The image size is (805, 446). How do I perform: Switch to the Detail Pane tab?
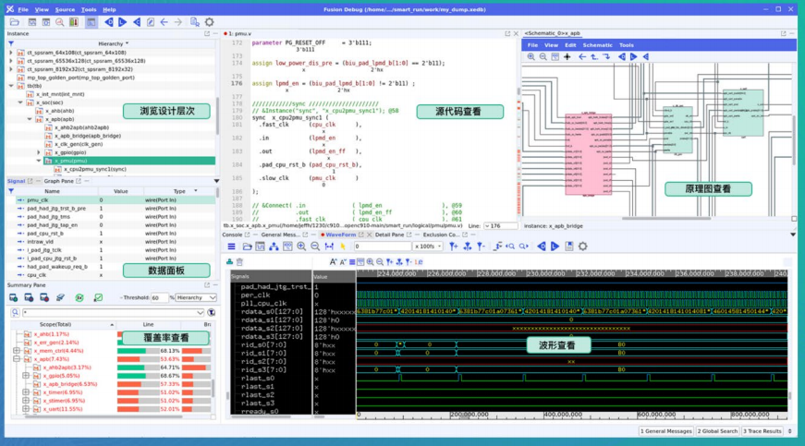(x=389, y=235)
